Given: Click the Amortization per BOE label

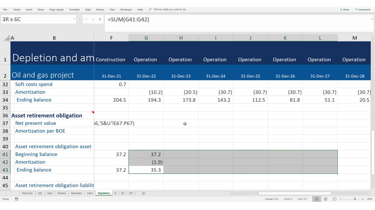Looking at the screenshot, I should coord(40,131).
